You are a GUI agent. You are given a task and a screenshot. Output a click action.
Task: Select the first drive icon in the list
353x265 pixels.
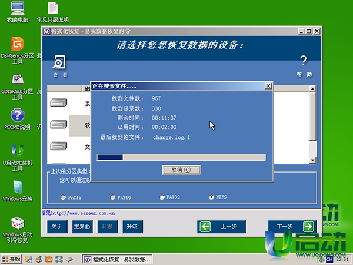point(58,102)
